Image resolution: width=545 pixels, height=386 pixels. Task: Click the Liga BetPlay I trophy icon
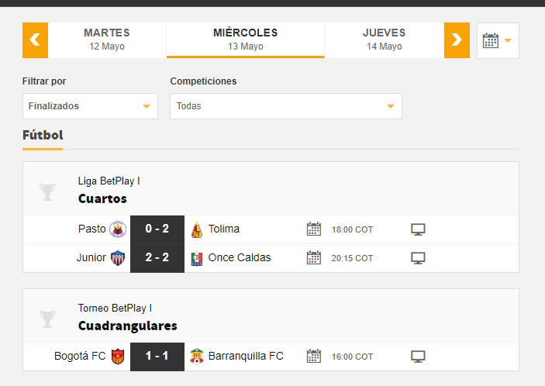47,191
